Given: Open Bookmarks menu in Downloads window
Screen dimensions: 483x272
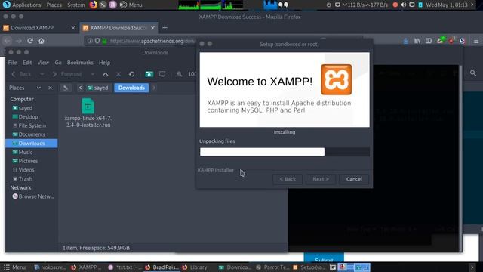Looking at the screenshot, I should (80, 63).
